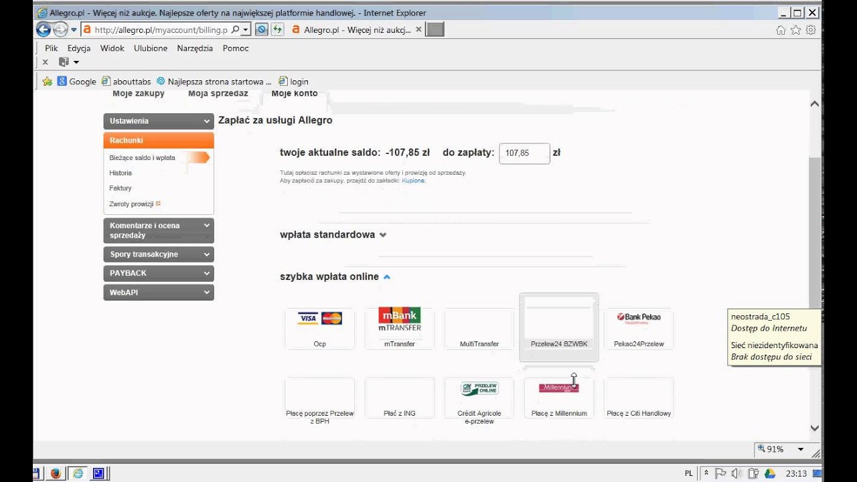Open the address bar autocomplete dropdown
The width and height of the screenshot is (857, 482).
tap(246, 30)
